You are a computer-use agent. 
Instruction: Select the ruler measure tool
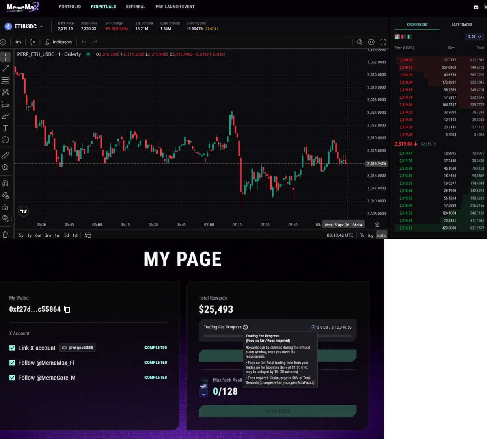5,155
